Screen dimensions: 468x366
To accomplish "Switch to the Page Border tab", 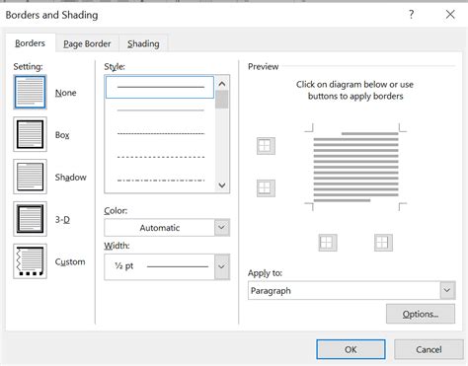I will 87,43.
